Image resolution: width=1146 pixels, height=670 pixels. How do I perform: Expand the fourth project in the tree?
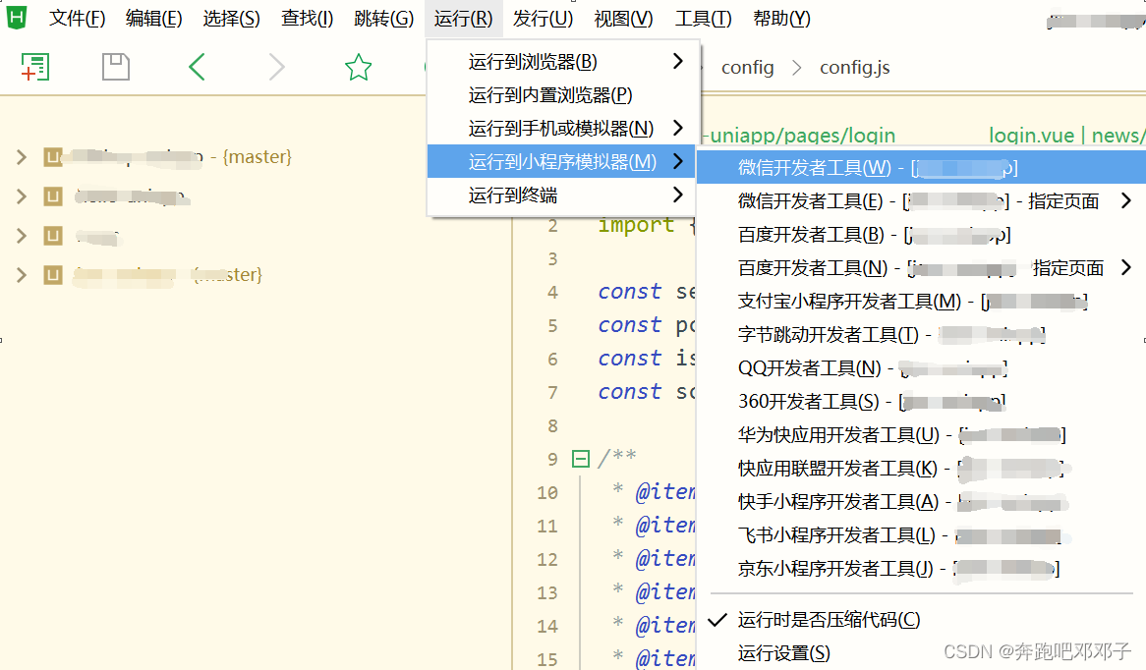22,275
